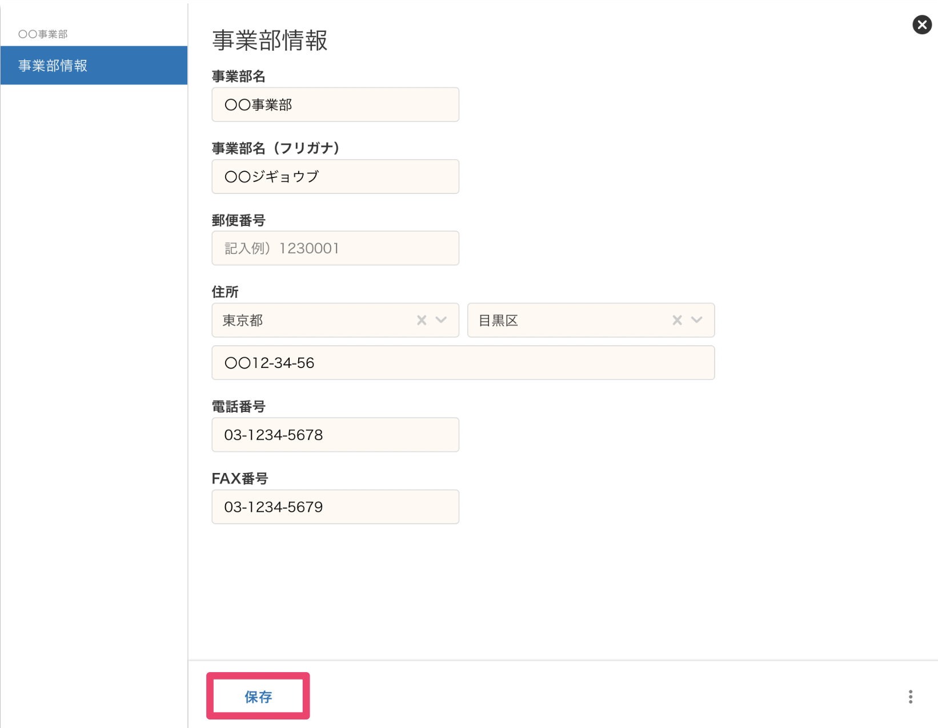Open the three-dot more options menu
Viewport: 938px width, 728px height.
910,697
